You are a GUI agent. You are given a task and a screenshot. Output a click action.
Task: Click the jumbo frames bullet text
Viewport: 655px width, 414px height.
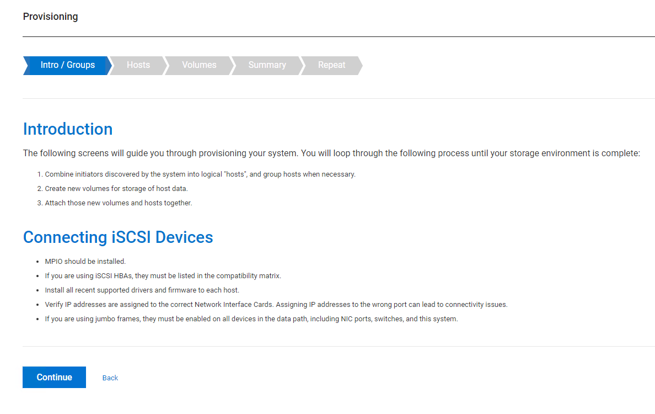coord(251,319)
